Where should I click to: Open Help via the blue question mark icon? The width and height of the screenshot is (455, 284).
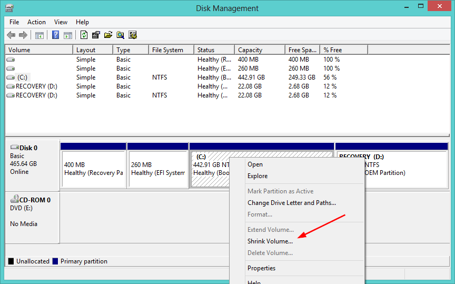coord(55,35)
